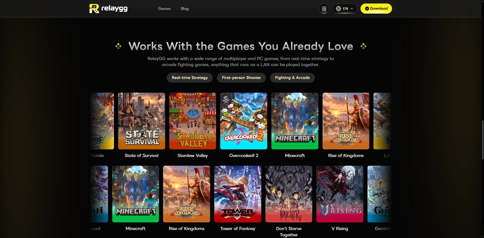Click the page's vertical scrollbar thumb
484x238 pixels.
coord(483,140)
